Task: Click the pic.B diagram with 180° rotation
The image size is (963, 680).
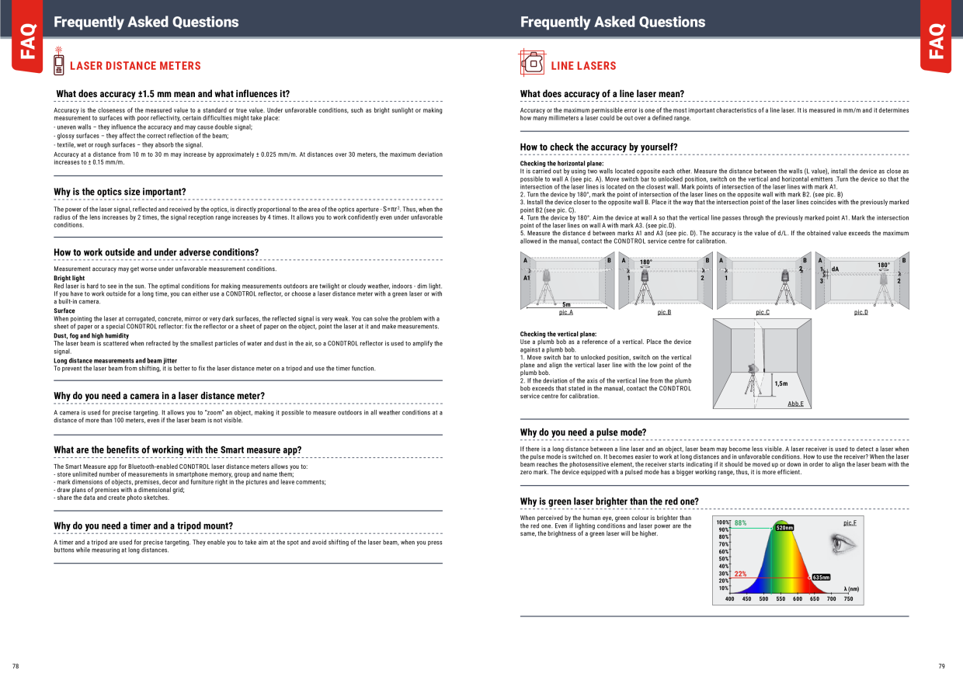Action: 665,281
